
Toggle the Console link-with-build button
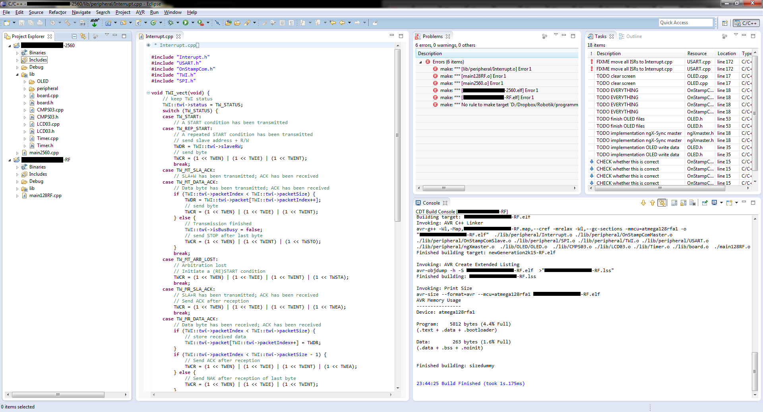tap(662, 203)
